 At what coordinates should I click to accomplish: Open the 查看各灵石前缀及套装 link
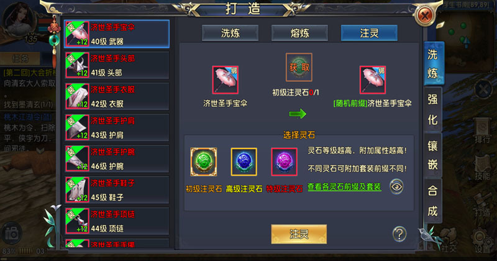point(344,187)
